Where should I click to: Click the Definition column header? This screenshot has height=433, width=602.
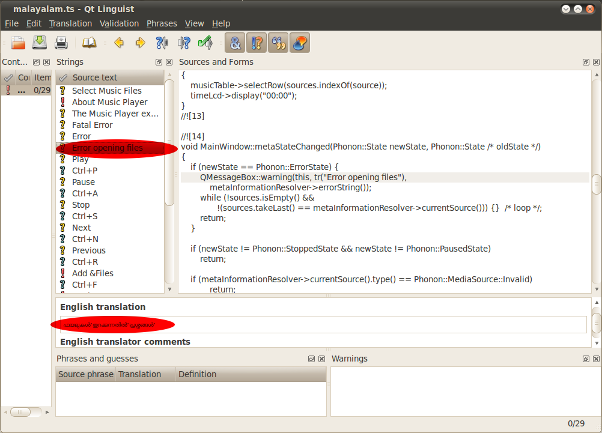coord(251,374)
